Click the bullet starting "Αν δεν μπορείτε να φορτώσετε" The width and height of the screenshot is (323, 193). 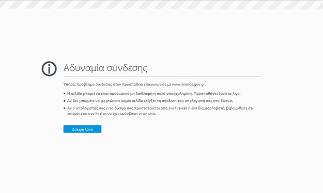click(x=150, y=101)
